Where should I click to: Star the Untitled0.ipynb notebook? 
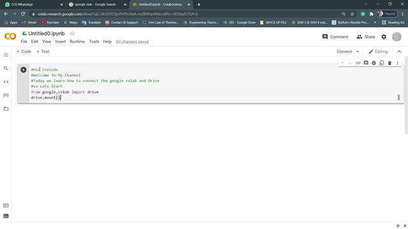click(x=72, y=33)
